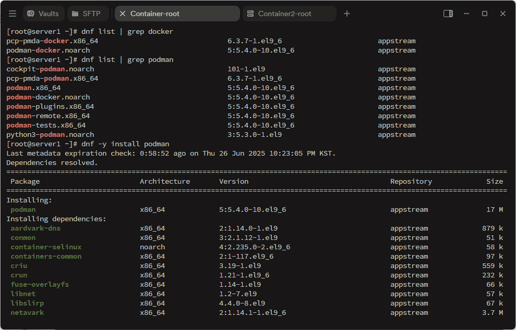The image size is (516, 330).
Task: Switch to the Container2-root tab
Action: tap(289, 14)
